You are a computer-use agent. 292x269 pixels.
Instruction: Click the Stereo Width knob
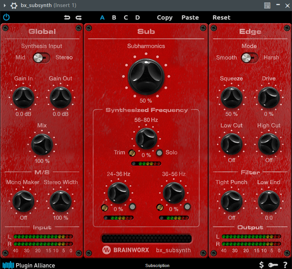point(60,201)
